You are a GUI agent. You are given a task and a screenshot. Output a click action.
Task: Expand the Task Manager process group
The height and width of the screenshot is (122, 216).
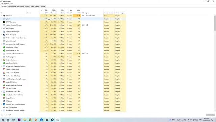coord(1,28)
